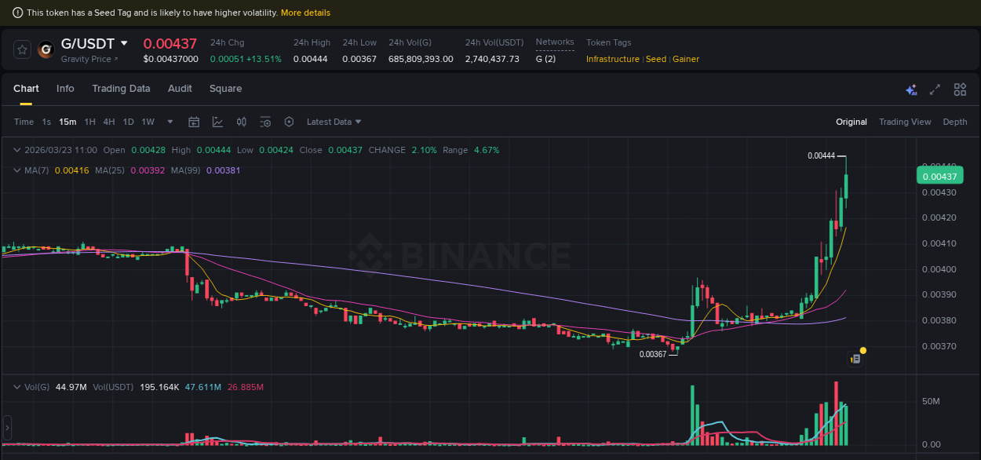Open the Infrastructure token tag
This screenshot has width=981, height=460.
coord(612,59)
